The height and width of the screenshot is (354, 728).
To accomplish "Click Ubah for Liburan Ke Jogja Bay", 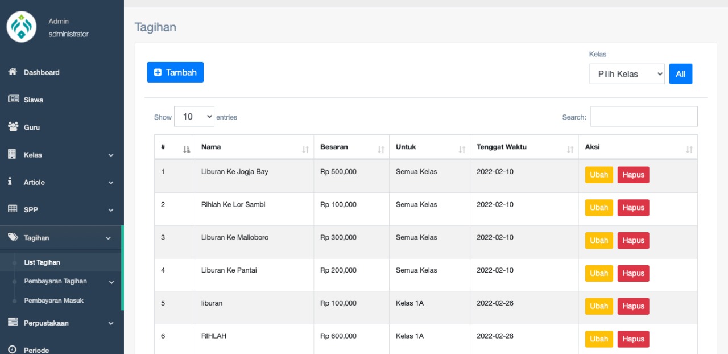I will click(x=599, y=175).
